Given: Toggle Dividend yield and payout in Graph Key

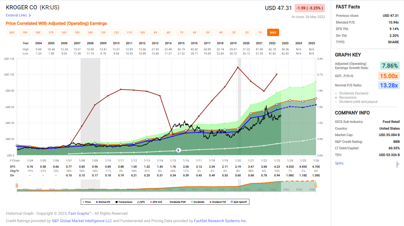Looking at the screenshot, I should (x=356, y=102).
